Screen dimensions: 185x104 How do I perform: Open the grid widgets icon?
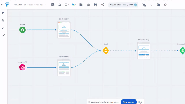[x=81, y=5]
